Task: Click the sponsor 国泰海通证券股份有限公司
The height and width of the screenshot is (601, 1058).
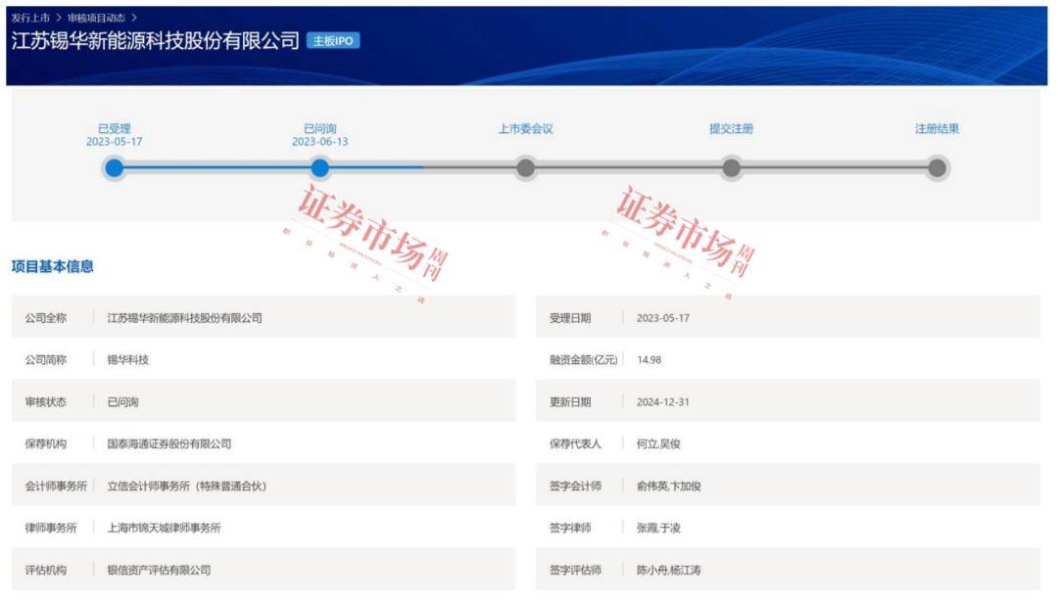Action: [169, 443]
